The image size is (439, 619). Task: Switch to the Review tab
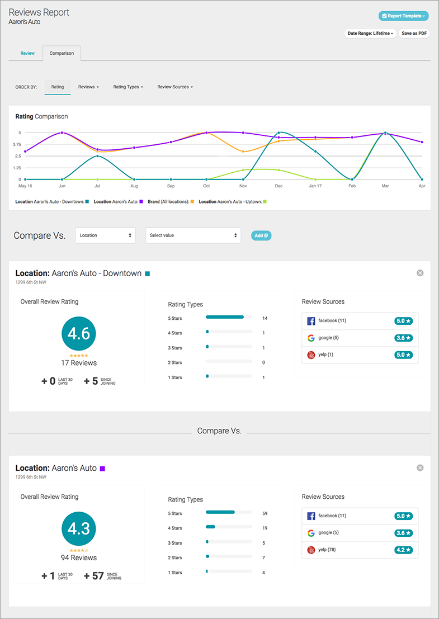[x=27, y=53]
